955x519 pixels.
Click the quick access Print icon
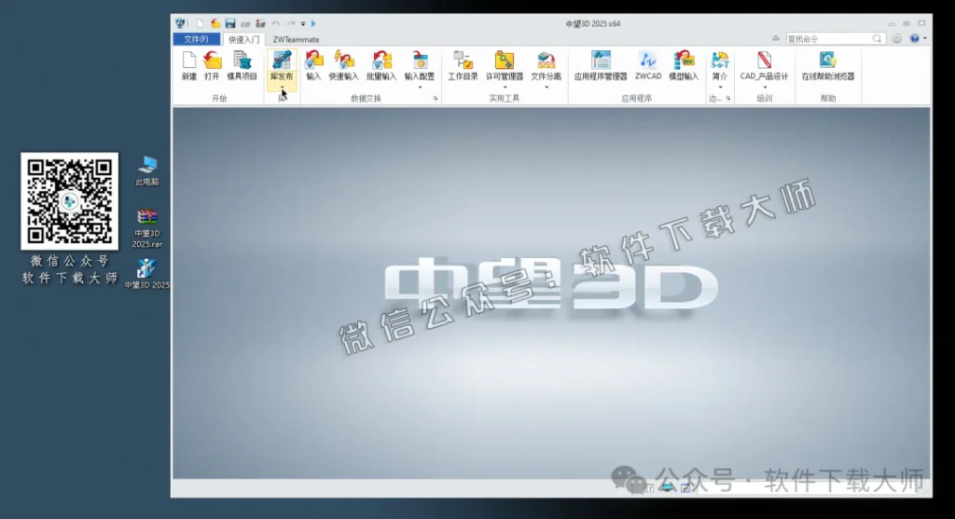coord(245,23)
